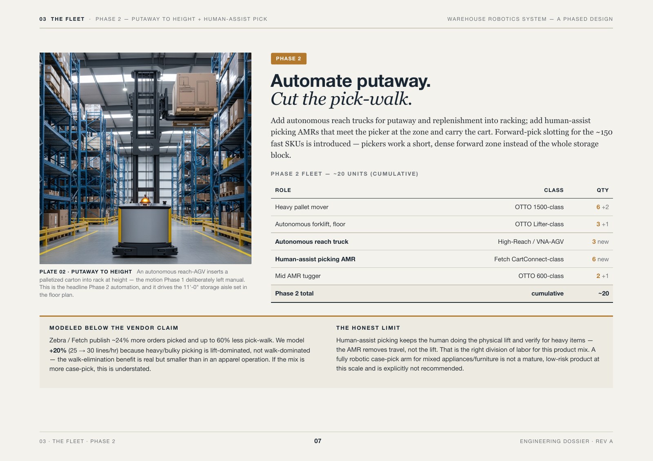Select the 'Automate putaway.' headline
This screenshot has width=653, height=461.
pyautogui.click(x=351, y=81)
